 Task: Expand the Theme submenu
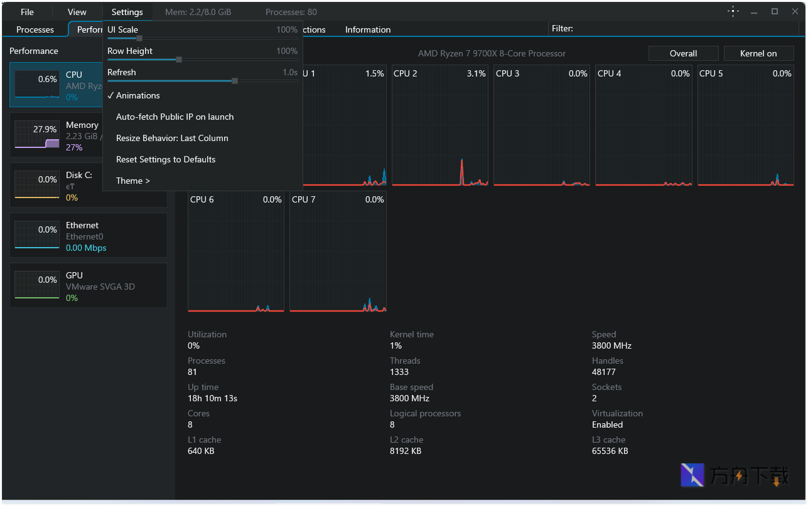pyautogui.click(x=203, y=181)
